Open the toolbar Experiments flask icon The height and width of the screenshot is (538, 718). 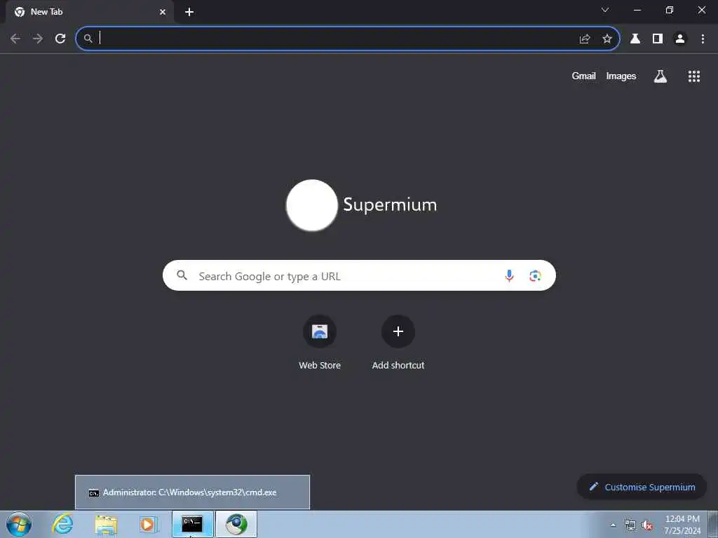click(x=635, y=39)
